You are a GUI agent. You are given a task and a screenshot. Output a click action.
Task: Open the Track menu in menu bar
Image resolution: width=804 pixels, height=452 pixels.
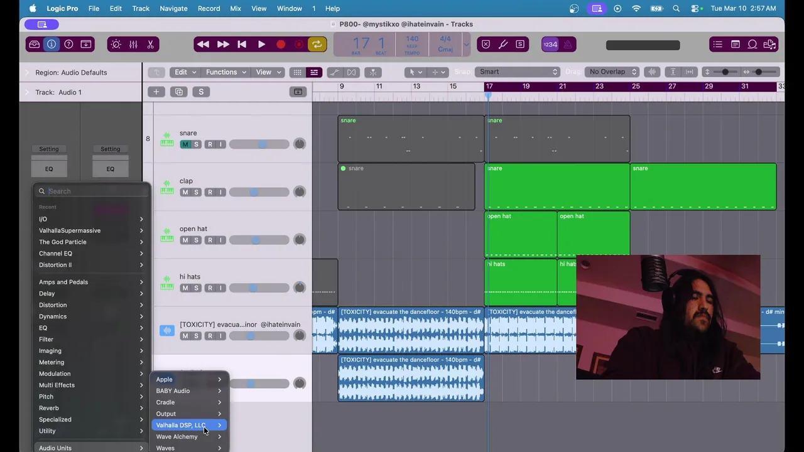click(x=141, y=8)
